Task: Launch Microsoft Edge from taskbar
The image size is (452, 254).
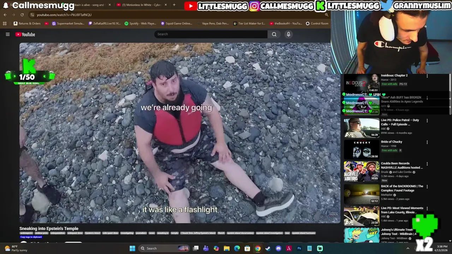Action: (237, 248)
